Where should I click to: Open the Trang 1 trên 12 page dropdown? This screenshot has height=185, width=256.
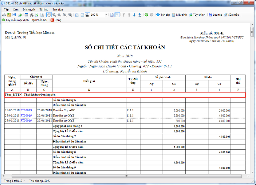[15, 181]
